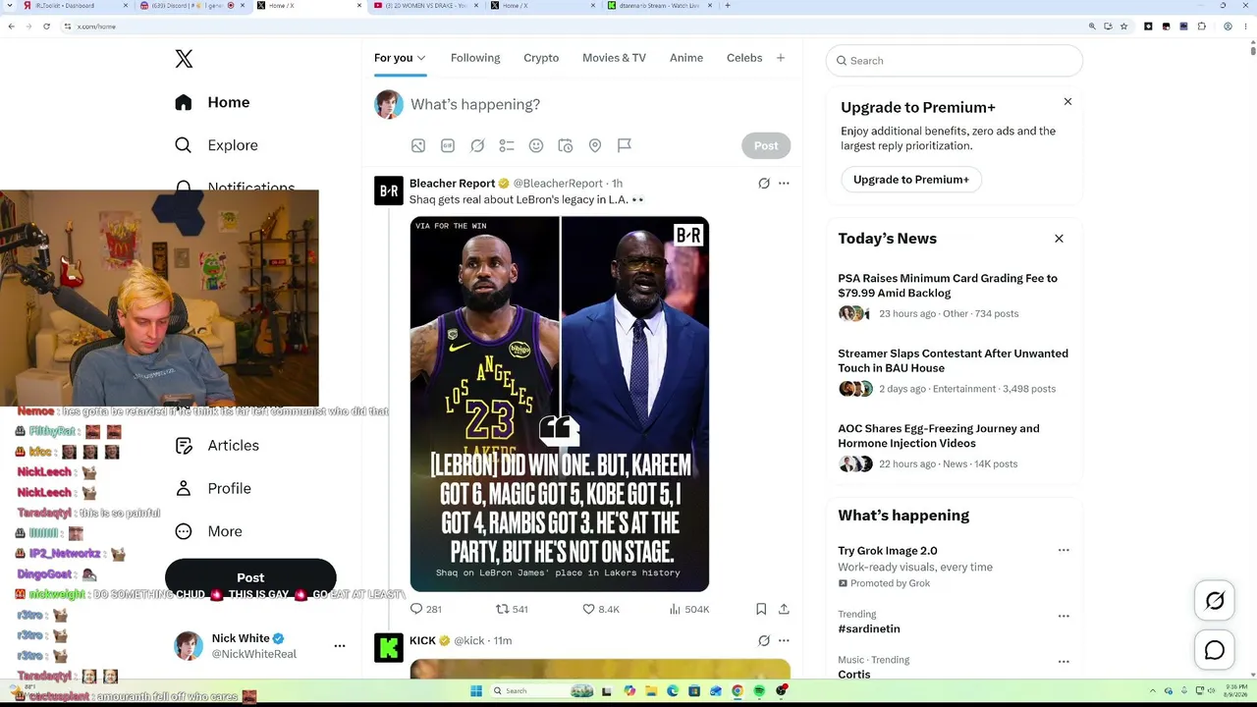Open Profile in the sidebar
Screen dimensions: 1257x707
pos(212,488)
